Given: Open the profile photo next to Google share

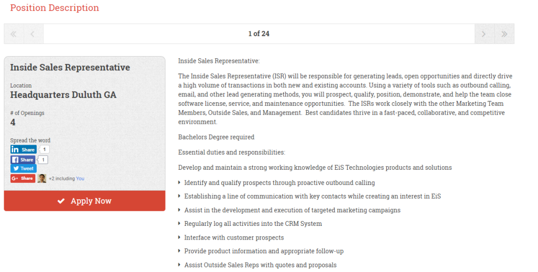Looking at the screenshot, I should click(42, 178).
